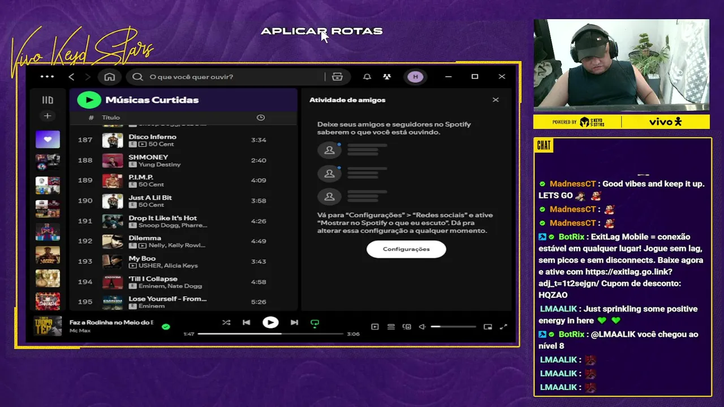Select the P.I.M.P. song row
This screenshot has width=724, height=407.
[x=183, y=181]
